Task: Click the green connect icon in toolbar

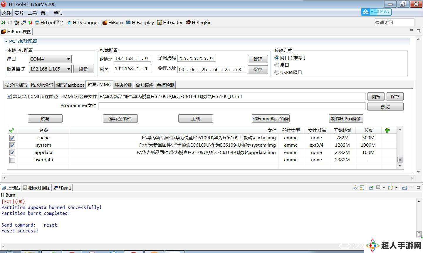Action: click(x=3, y=22)
